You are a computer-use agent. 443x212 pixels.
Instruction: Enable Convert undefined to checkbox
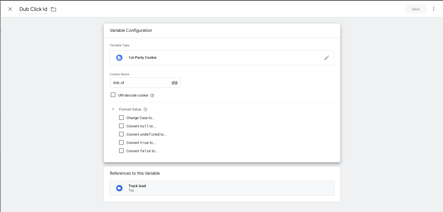tap(121, 134)
